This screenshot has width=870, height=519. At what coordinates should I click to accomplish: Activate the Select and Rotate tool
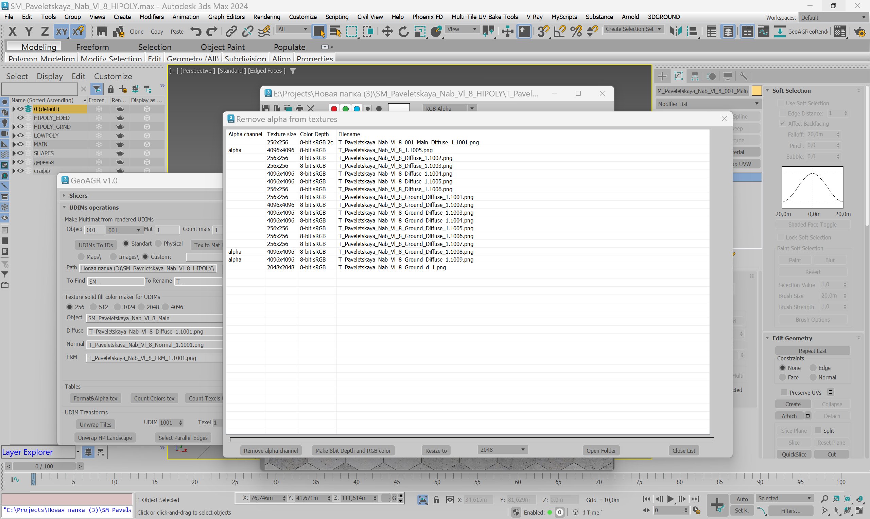[x=403, y=32]
